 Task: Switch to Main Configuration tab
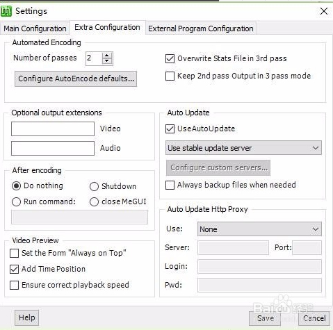tap(35, 28)
